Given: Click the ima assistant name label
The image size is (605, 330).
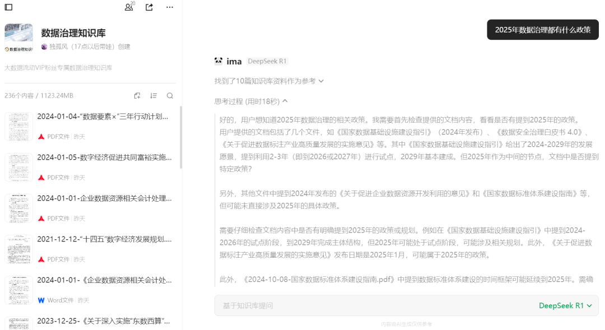Looking at the screenshot, I should coord(234,62).
